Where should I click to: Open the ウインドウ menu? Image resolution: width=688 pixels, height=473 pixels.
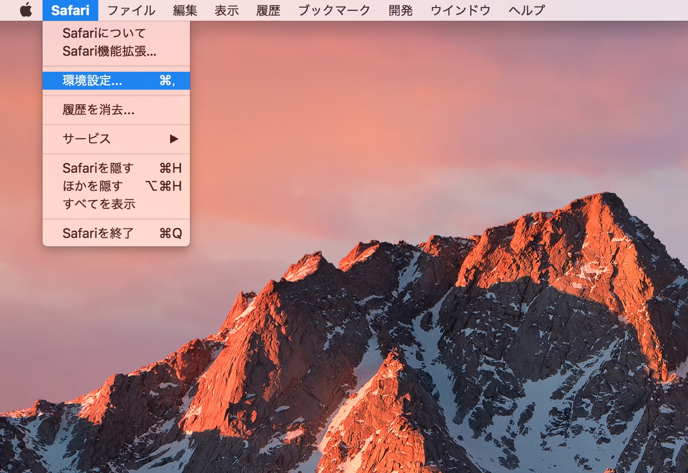[x=460, y=10]
